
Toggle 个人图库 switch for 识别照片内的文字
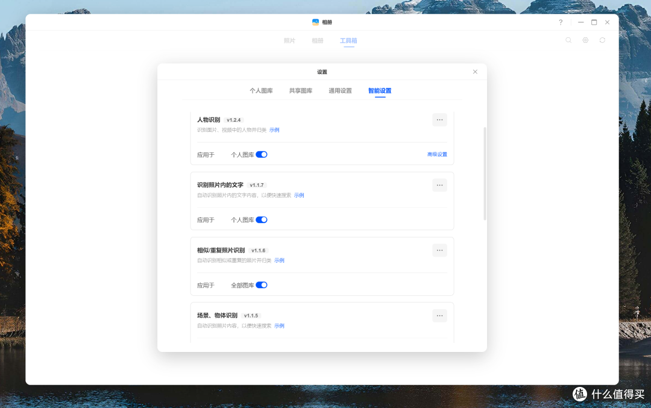pyautogui.click(x=262, y=219)
